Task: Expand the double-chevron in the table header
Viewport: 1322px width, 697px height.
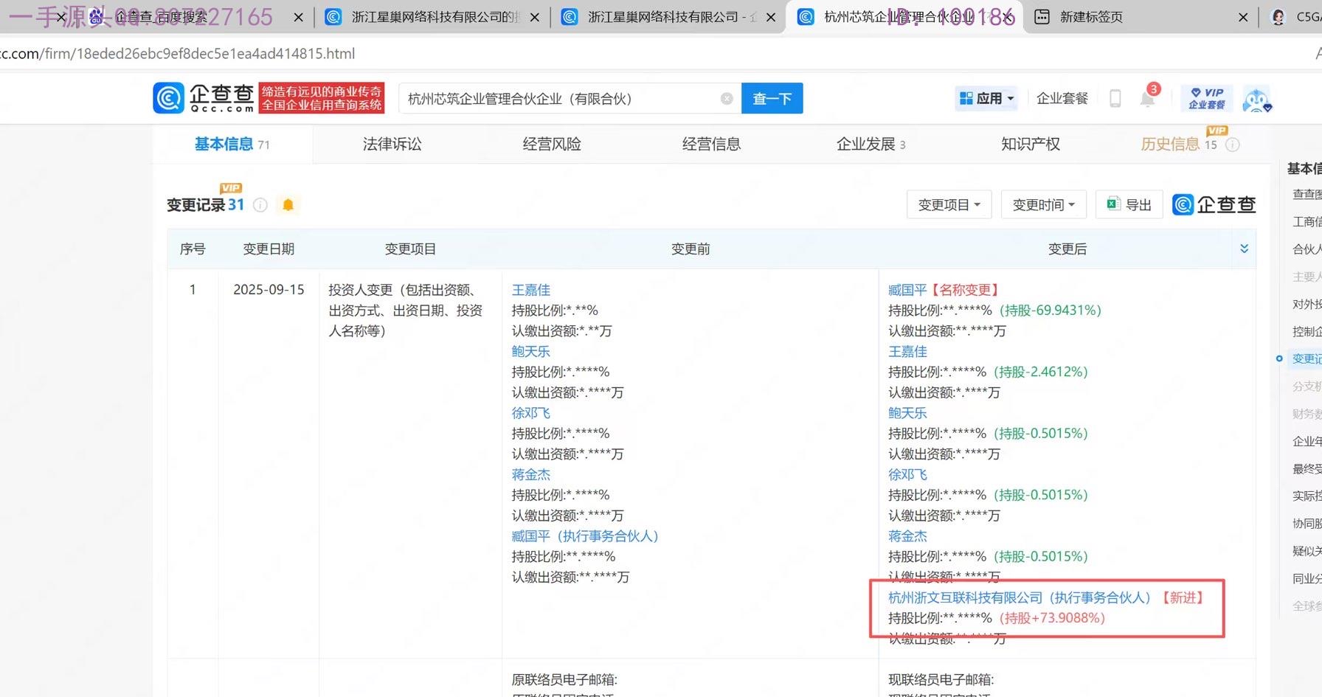Action: tap(1245, 249)
